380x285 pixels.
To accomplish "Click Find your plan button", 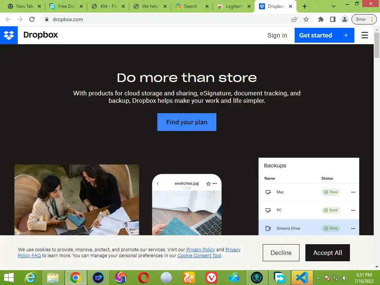I will coord(187,122).
